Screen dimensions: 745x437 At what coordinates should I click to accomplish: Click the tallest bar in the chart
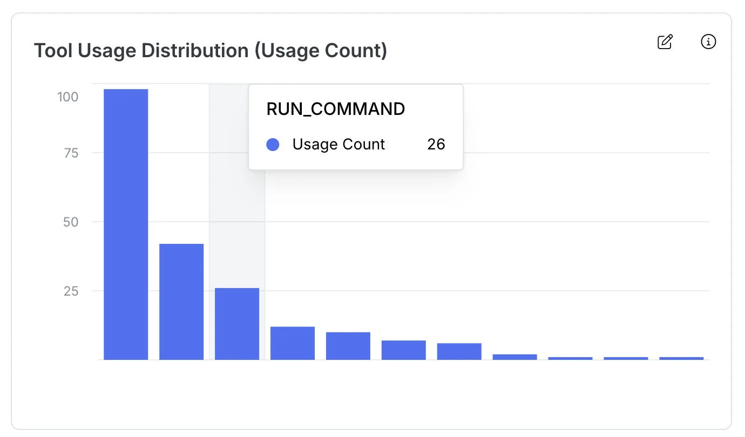pos(126,224)
